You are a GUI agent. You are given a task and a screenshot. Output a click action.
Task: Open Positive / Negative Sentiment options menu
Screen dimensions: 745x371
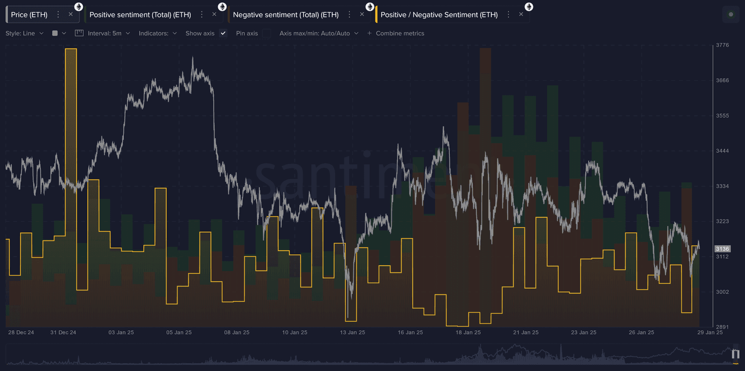(x=508, y=15)
